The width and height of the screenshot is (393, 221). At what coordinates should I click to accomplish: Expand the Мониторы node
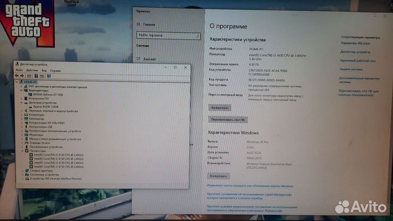(x=22, y=135)
